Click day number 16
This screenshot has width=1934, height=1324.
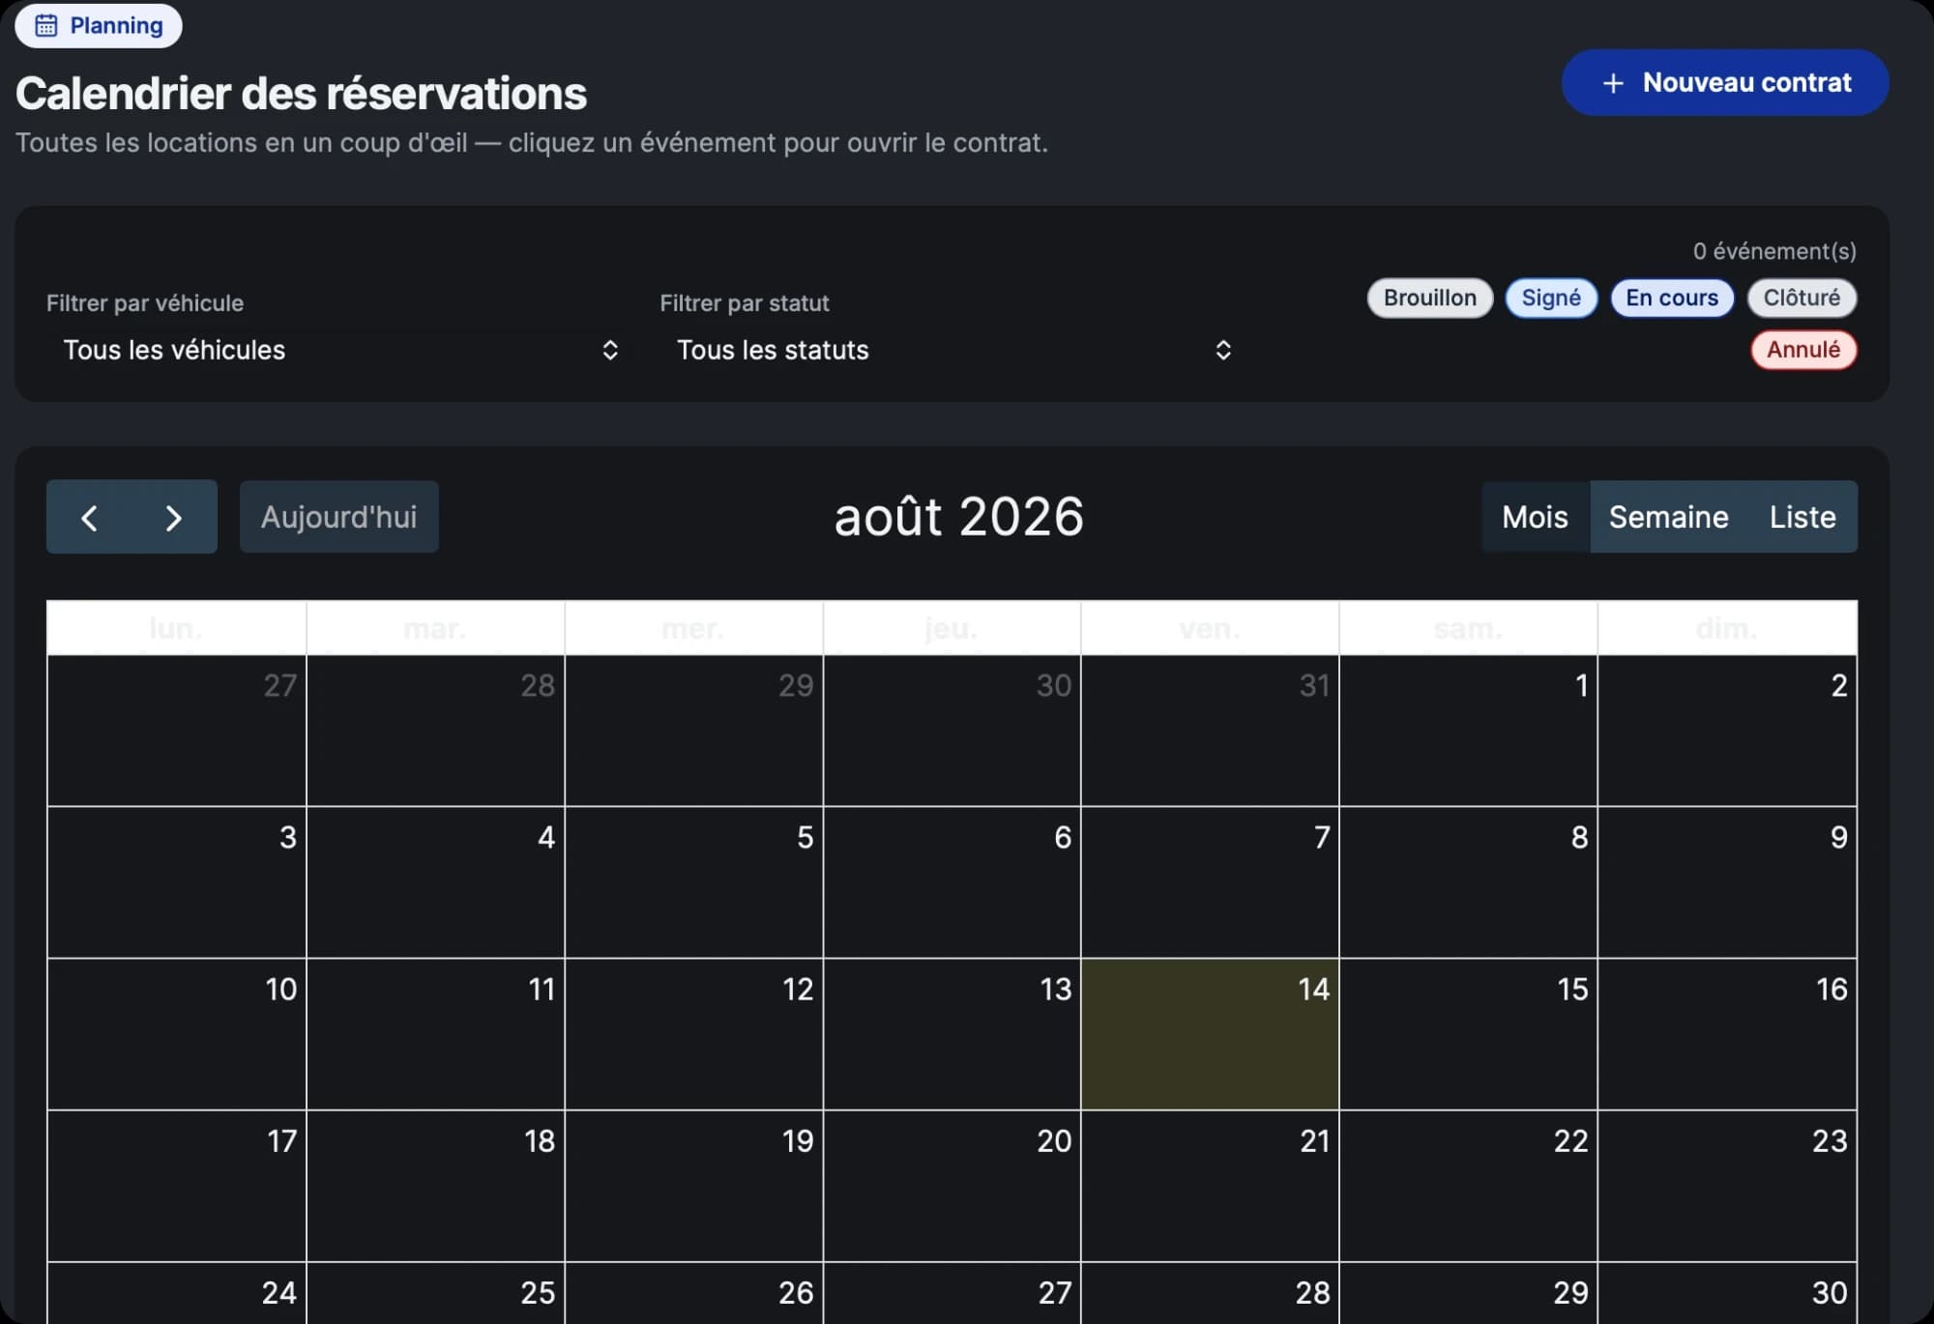[x=1831, y=989]
